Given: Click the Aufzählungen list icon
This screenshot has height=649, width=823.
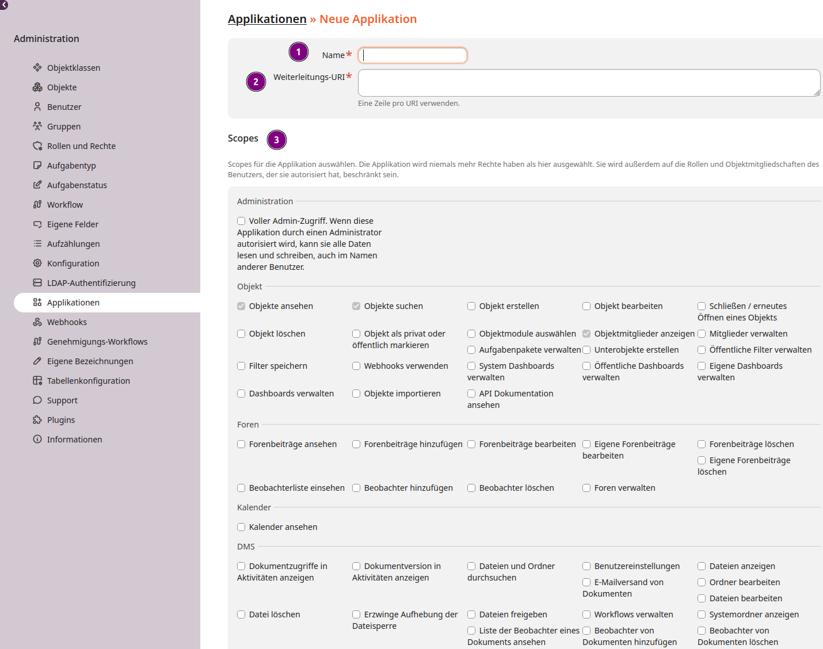Looking at the screenshot, I should (x=37, y=243).
